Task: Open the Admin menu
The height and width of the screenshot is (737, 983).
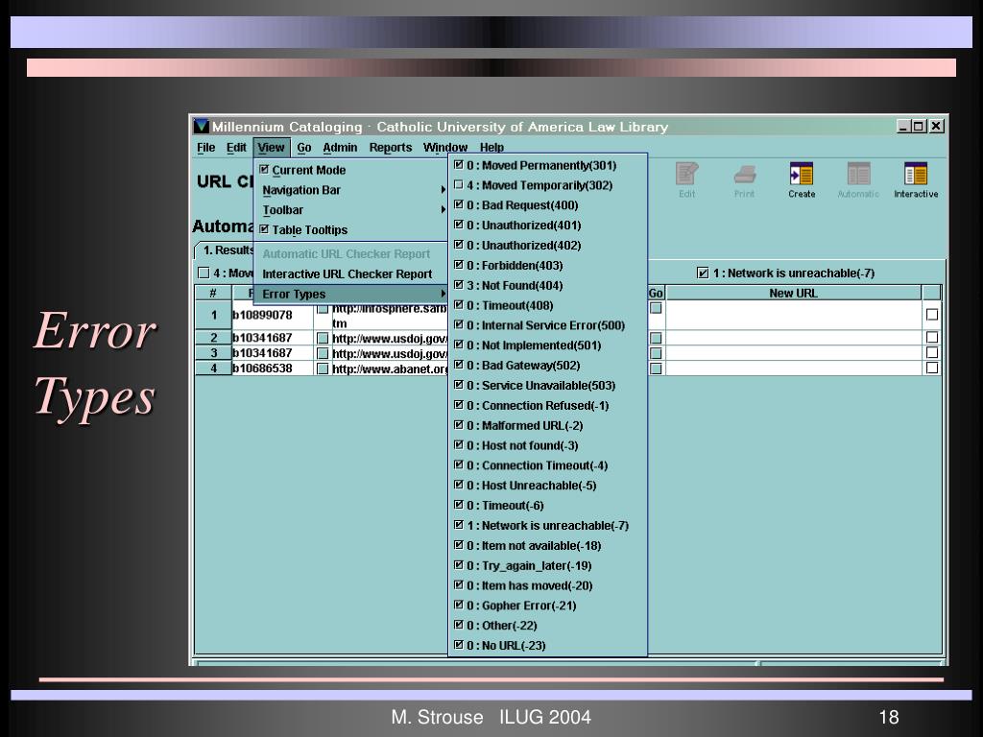Action: pos(340,147)
